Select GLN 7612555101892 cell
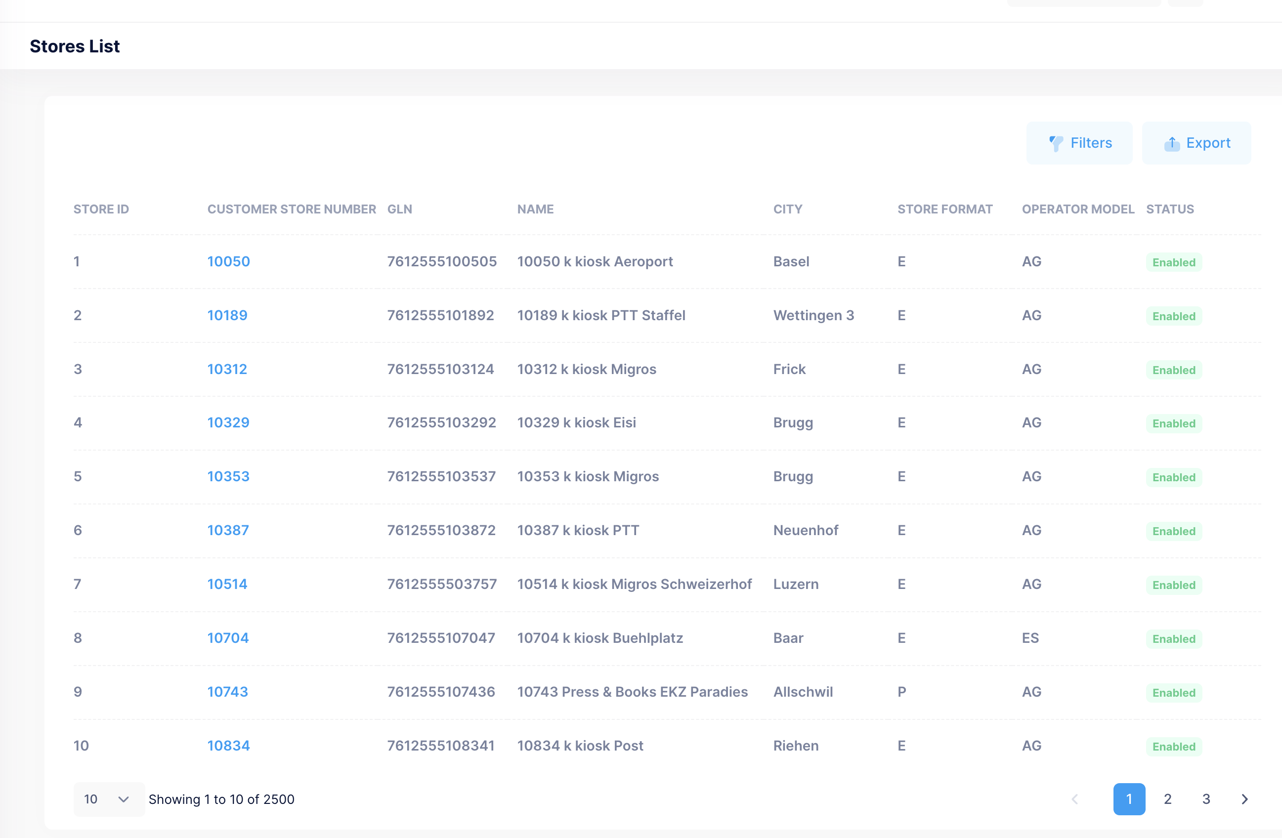Image resolution: width=1282 pixels, height=838 pixels. pos(441,316)
